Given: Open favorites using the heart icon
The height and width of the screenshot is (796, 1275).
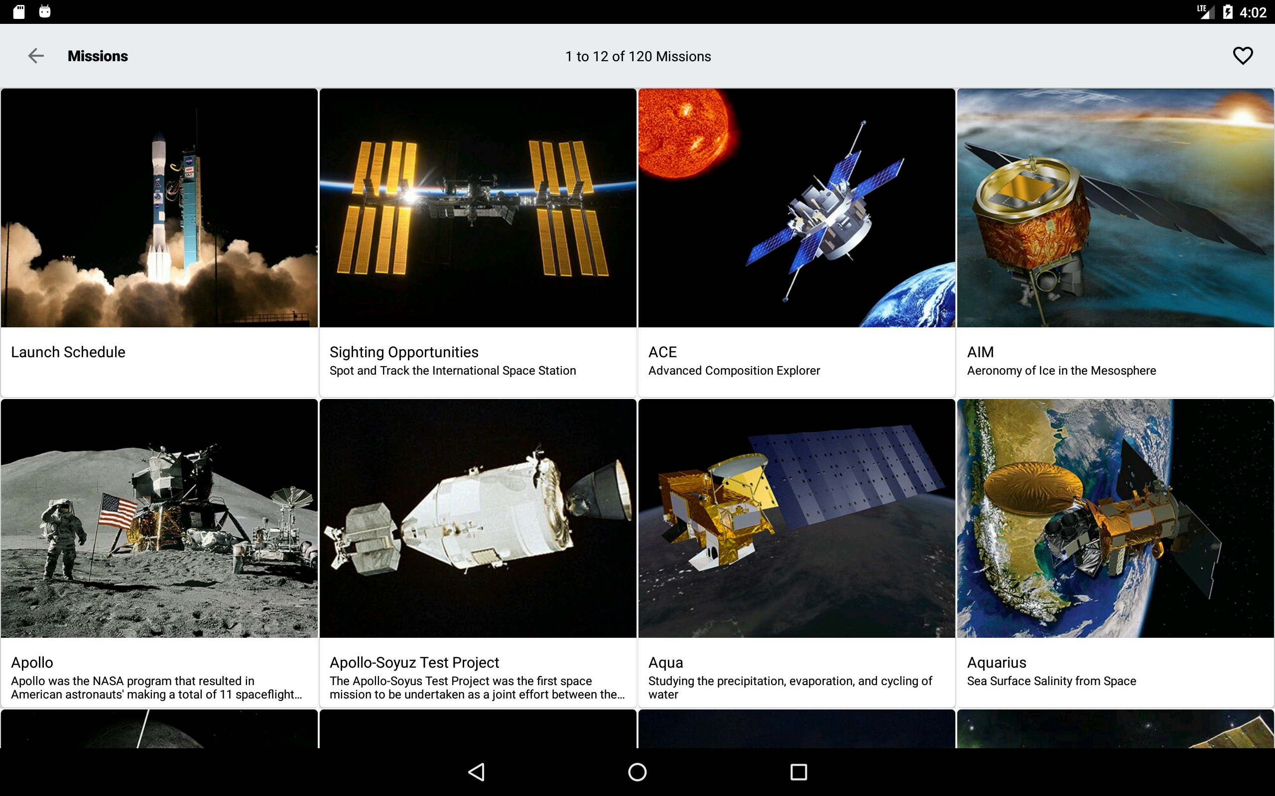Looking at the screenshot, I should (1243, 55).
